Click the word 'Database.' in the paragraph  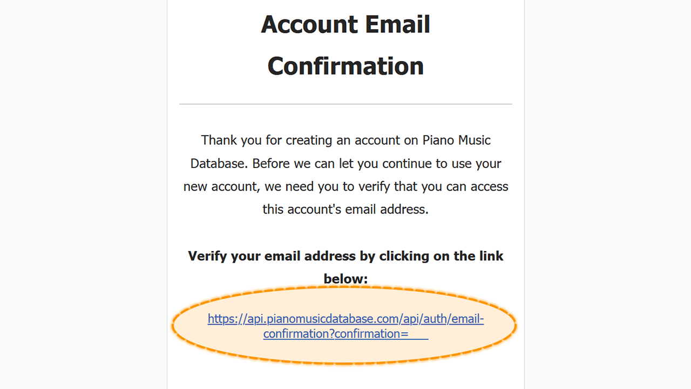[219, 163]
